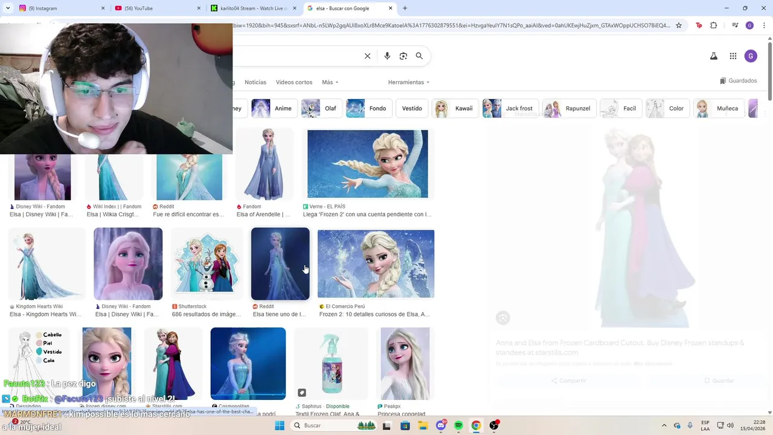Filter images by Olaf chip
This screenshot has width=773, height=435.
pyautogui.click(x=321, y=109)
